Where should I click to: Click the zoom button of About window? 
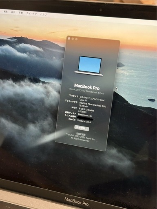(x=76, y=39)
